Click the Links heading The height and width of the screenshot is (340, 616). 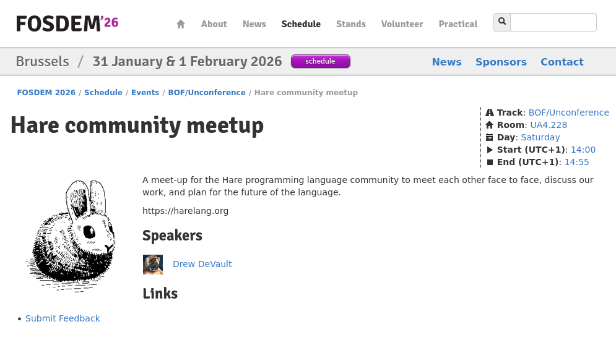pos(160,294)
